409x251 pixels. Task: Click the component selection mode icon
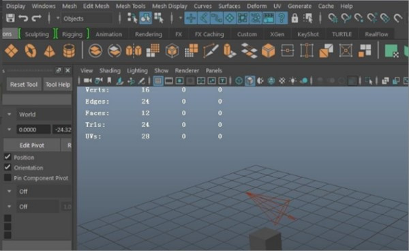(159, 18)
